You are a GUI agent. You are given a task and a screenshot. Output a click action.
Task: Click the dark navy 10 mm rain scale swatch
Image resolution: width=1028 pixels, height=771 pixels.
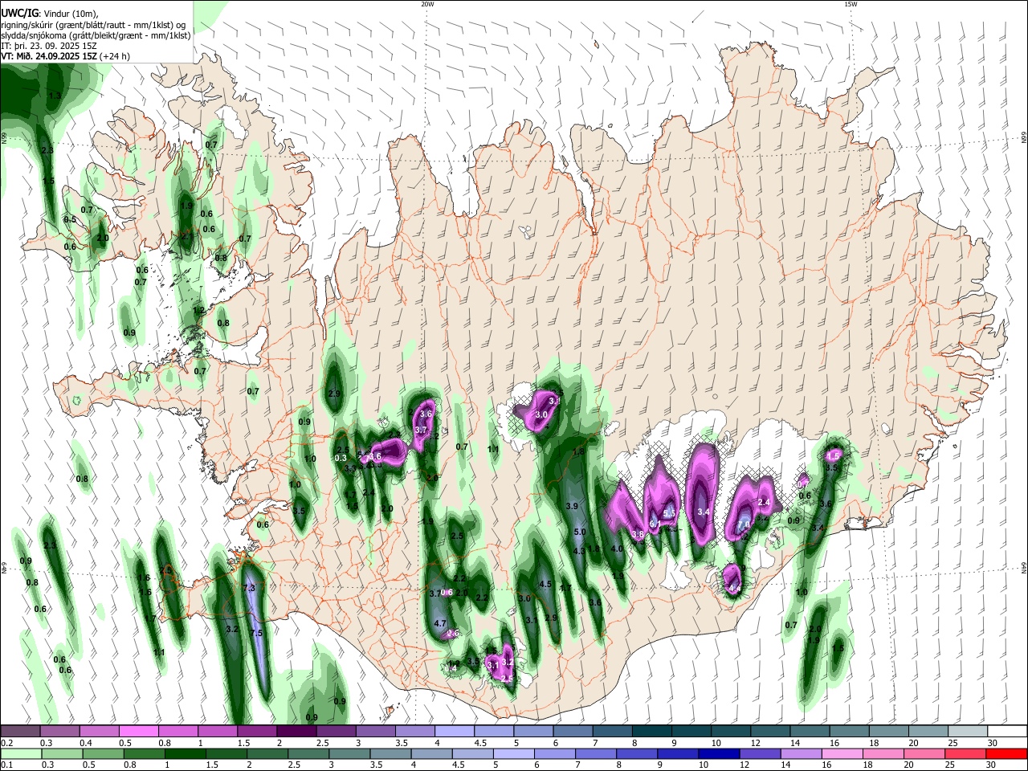720,754
